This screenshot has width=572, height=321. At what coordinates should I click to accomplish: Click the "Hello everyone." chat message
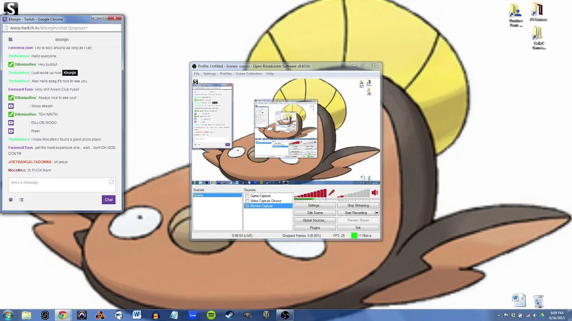tap(44, 56)
